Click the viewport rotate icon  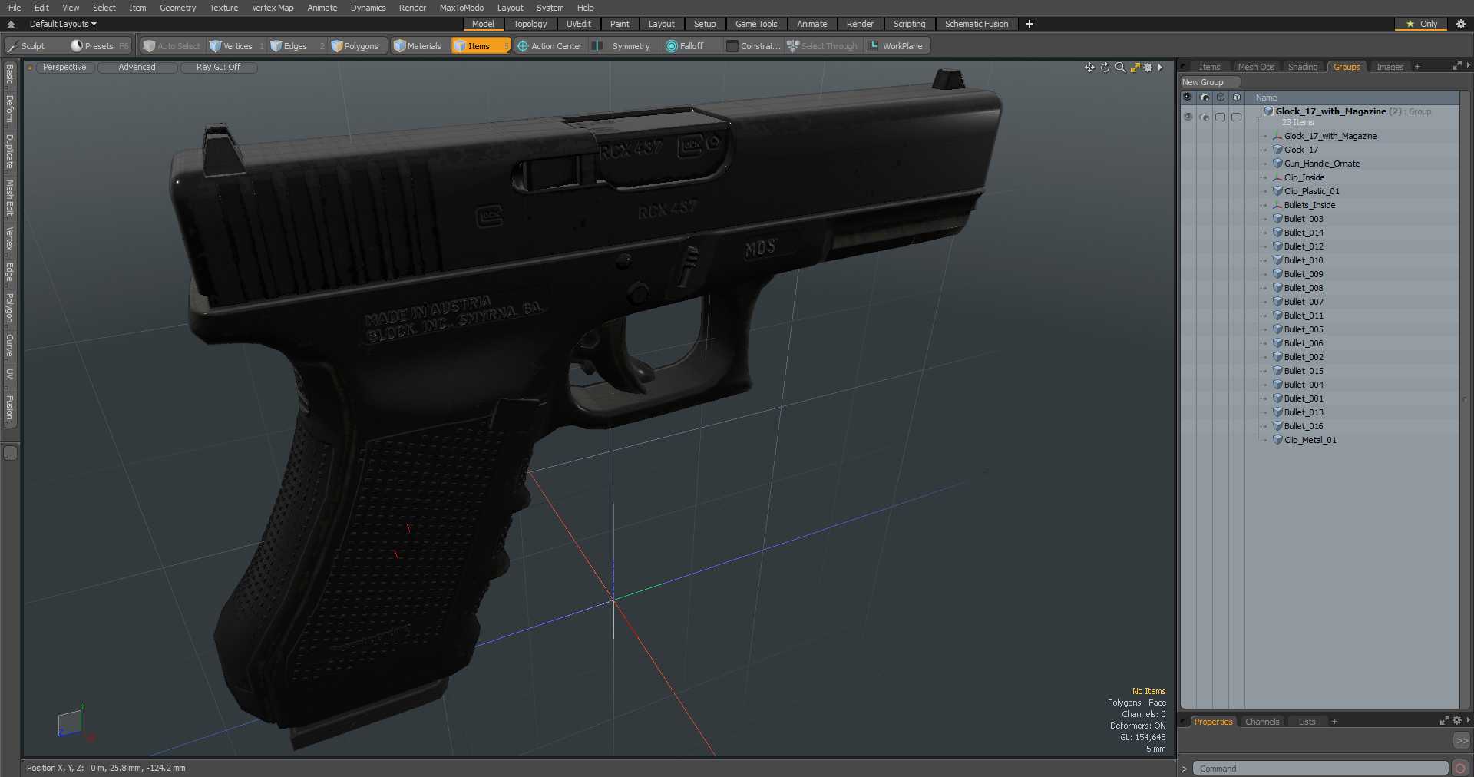tap(1105, 68)
